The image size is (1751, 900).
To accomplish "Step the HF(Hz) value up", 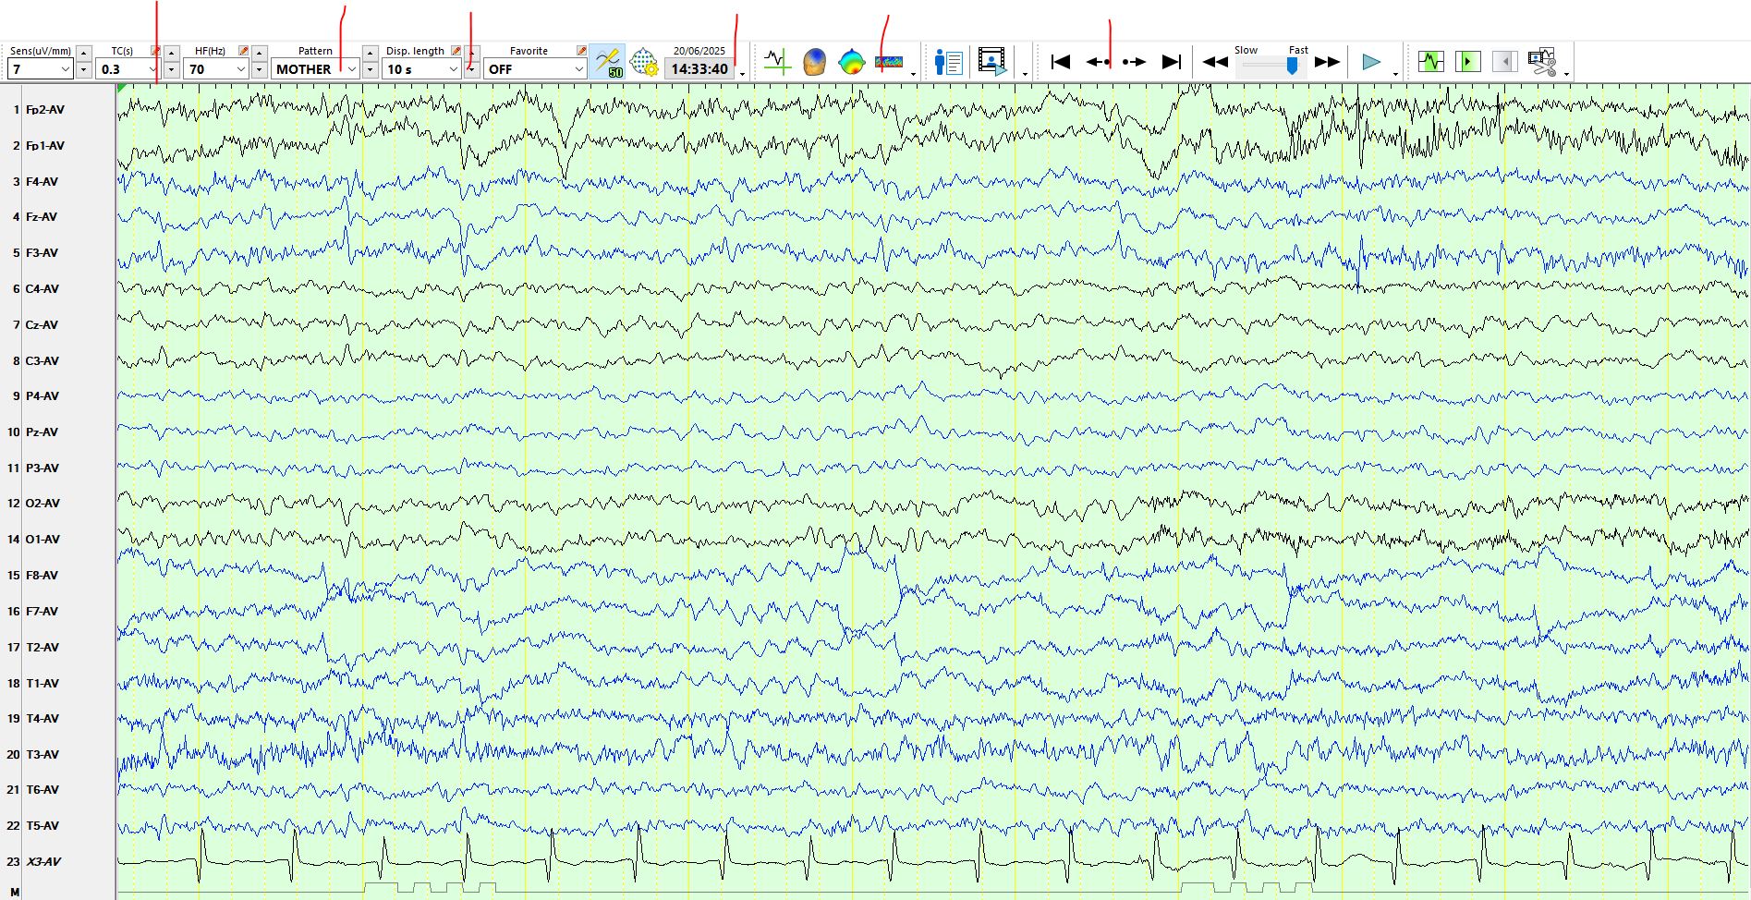I will click(260, 53).
